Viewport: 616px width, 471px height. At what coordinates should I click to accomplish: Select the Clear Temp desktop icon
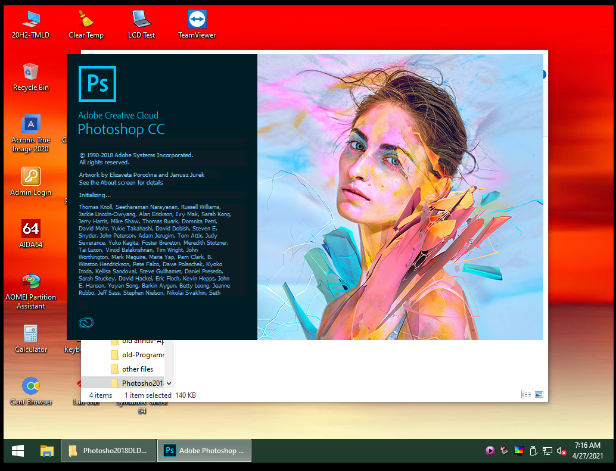[86, 25]
